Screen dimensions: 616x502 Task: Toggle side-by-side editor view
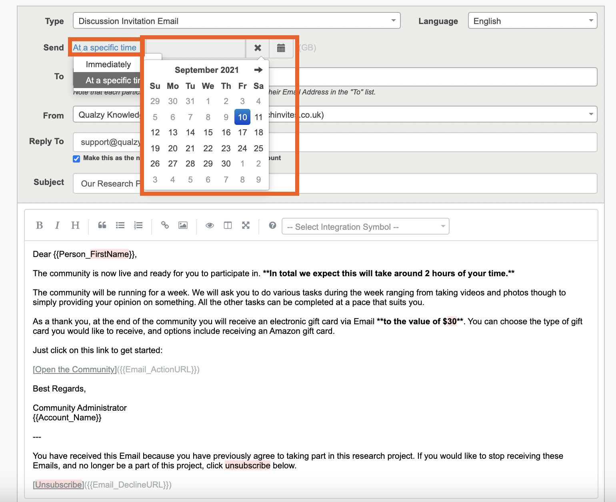(x=228, y=225)
